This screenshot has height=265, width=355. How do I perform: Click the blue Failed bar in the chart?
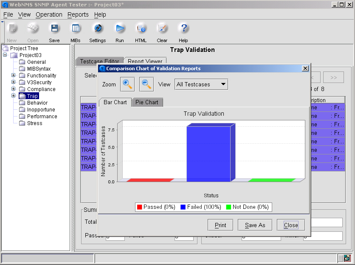(211, 153)
